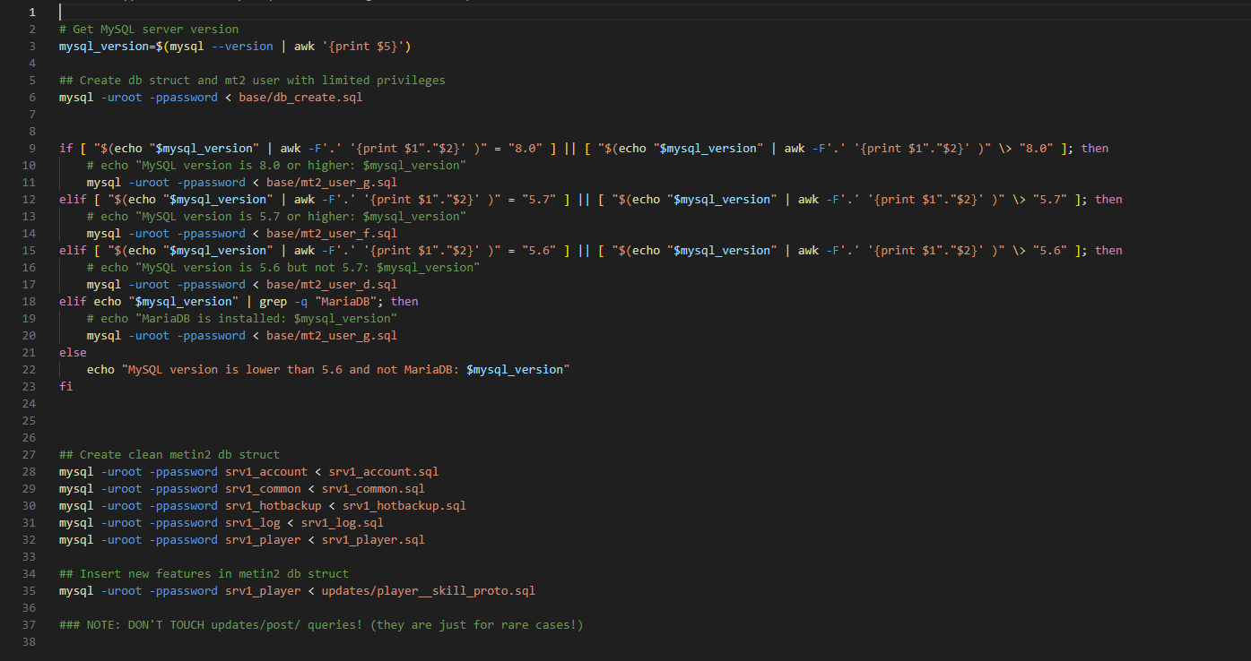Click line number 9 in the gutter
The height and width of the screenshot is (661, 1251).
32,149
